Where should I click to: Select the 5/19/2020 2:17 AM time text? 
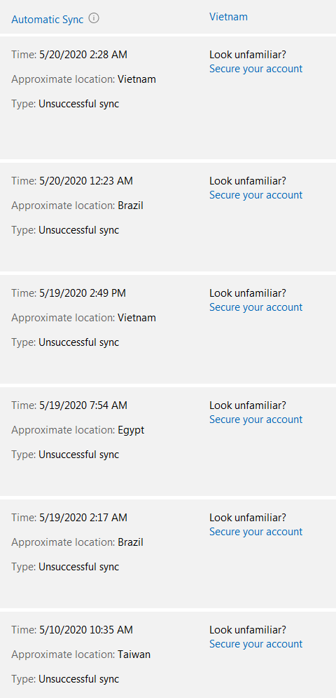pyautogui.click(x=83, y=518)
